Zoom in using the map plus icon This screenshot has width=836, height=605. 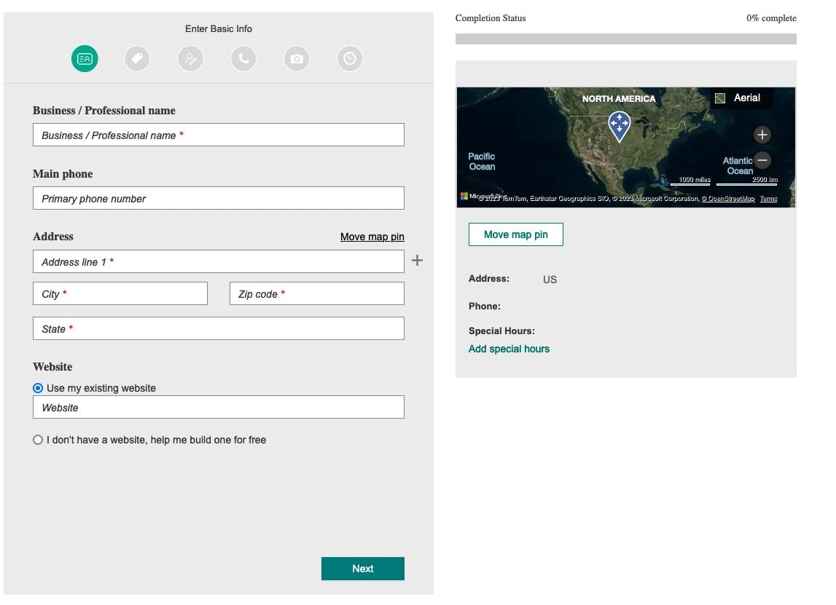[x=762, y=135]
